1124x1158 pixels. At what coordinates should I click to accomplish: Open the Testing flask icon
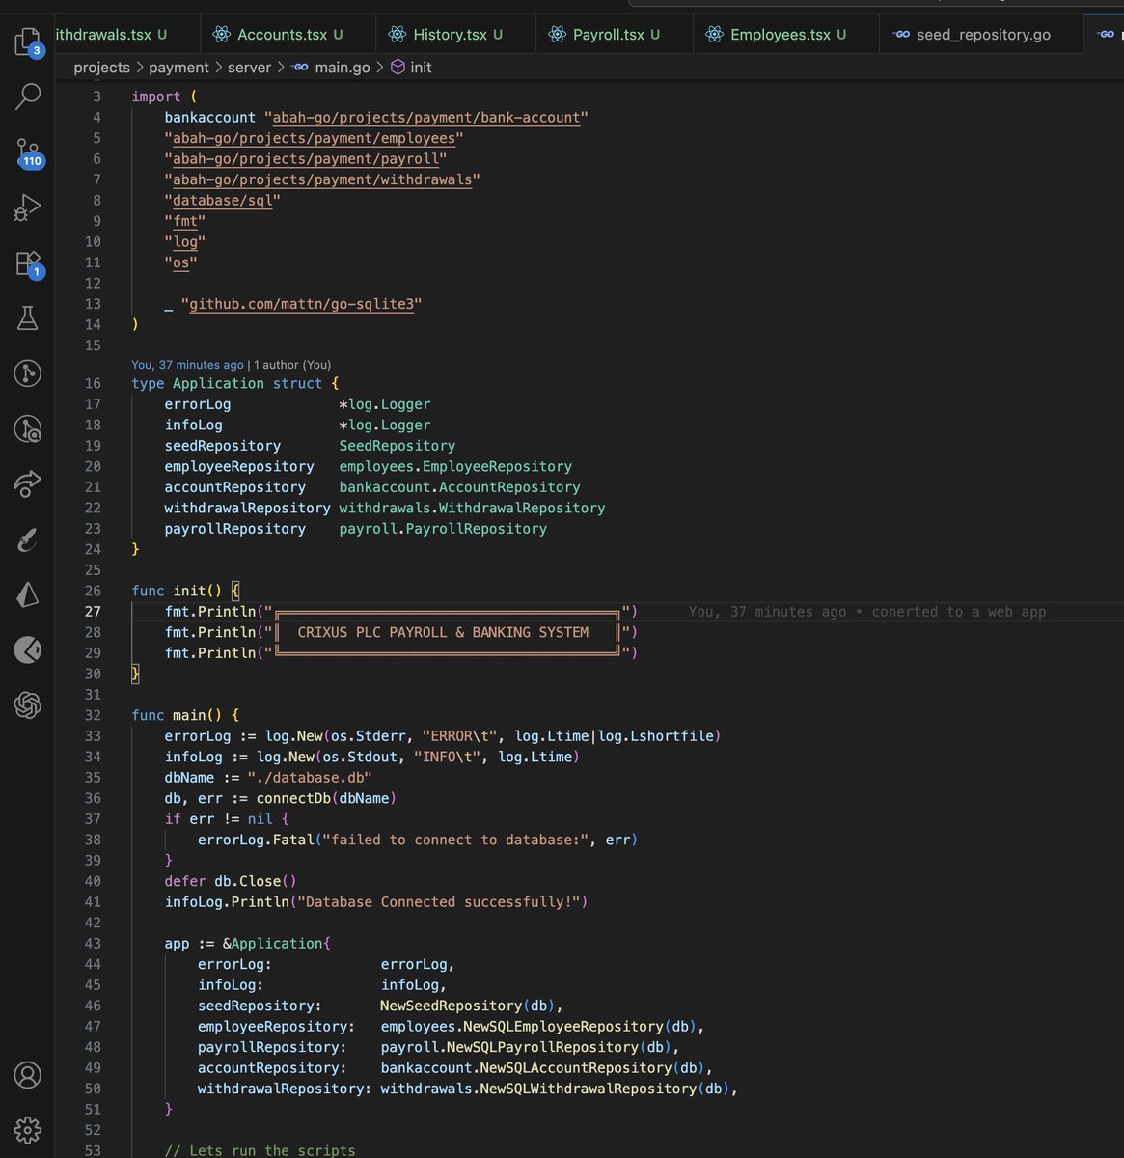(27, 317)
